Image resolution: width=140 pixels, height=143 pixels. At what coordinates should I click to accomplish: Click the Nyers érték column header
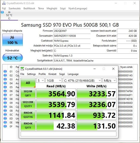tap(126, 67)
